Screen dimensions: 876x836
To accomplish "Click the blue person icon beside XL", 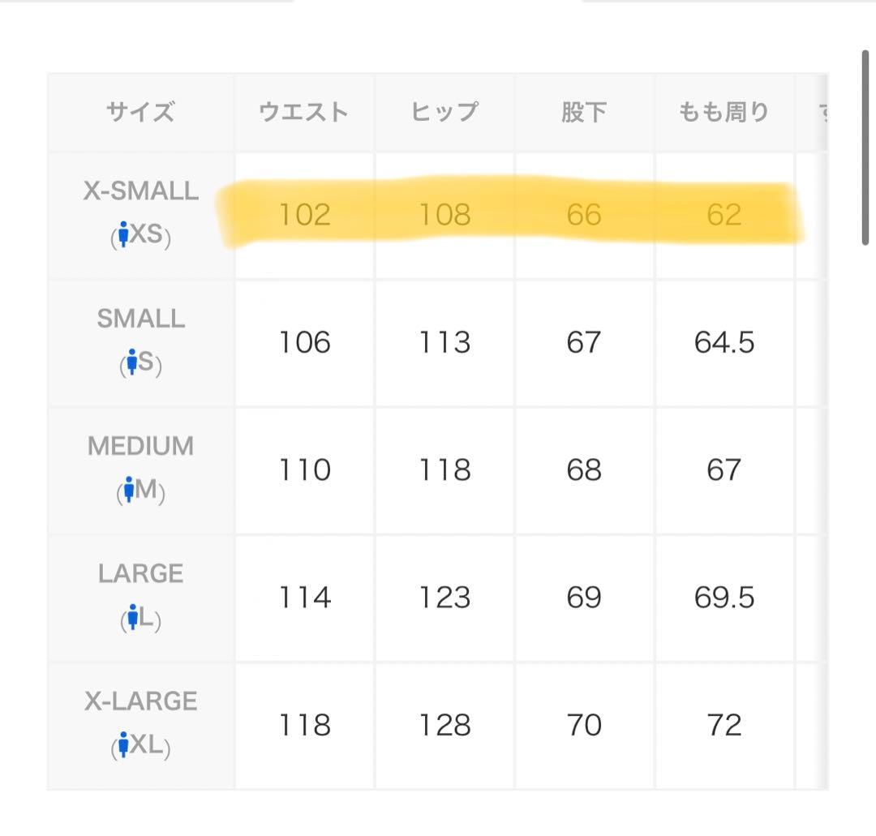I will [x=123, y=746].
